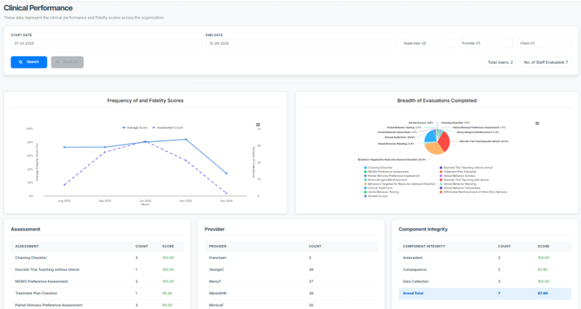Select the Treatment Plan Checklist table row
The width and height of the screenshot is (581, 309).
[x=97, y=294]
